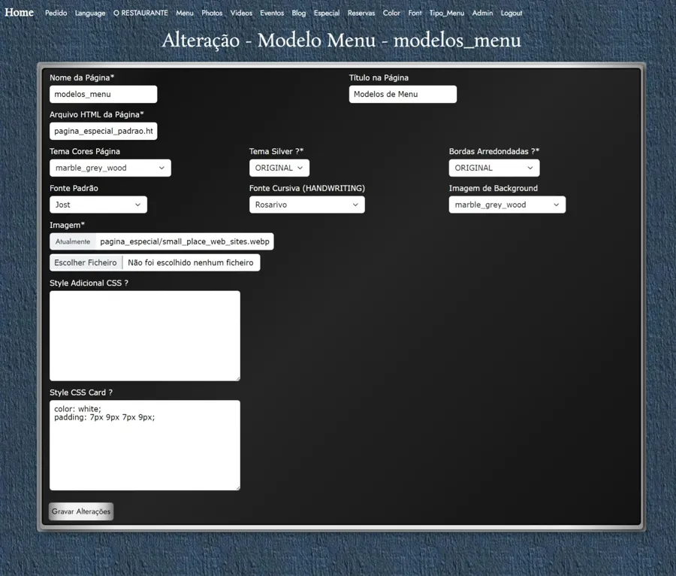
Task: Click Escolher Ficheiro file button
Action: click(x=86, y=262)
